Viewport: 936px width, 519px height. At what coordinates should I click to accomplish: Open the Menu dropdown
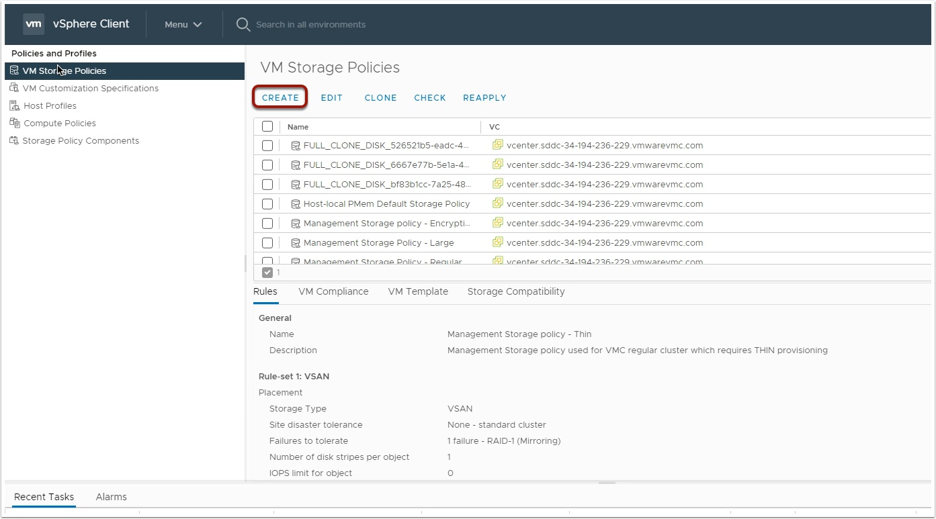click(x=183, y=24)
